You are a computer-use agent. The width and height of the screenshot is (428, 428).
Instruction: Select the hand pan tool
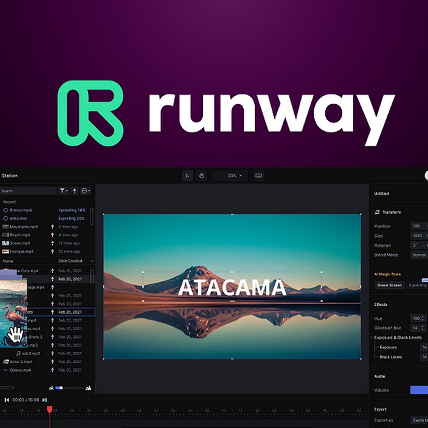pos(201,176)
